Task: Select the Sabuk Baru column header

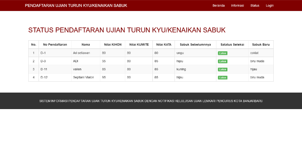Action: point(261,45)
